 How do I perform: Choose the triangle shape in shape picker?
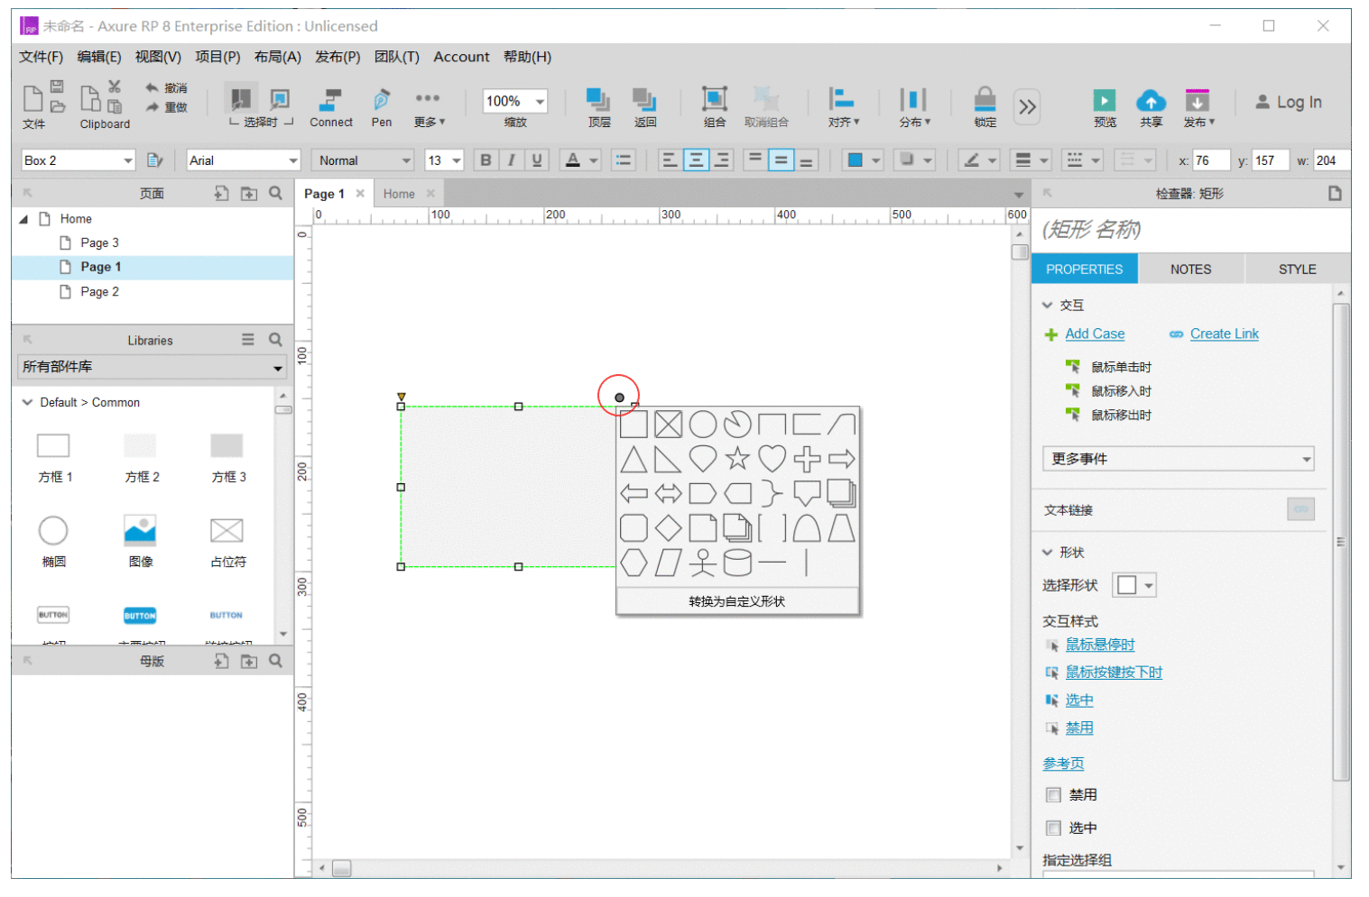tap(634, 459)
